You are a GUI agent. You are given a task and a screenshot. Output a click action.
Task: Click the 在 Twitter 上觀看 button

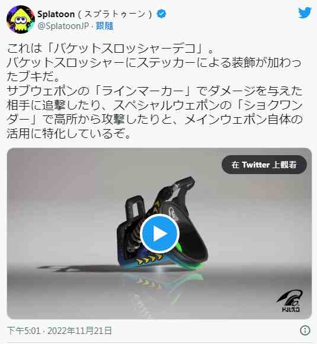(264, 165)
